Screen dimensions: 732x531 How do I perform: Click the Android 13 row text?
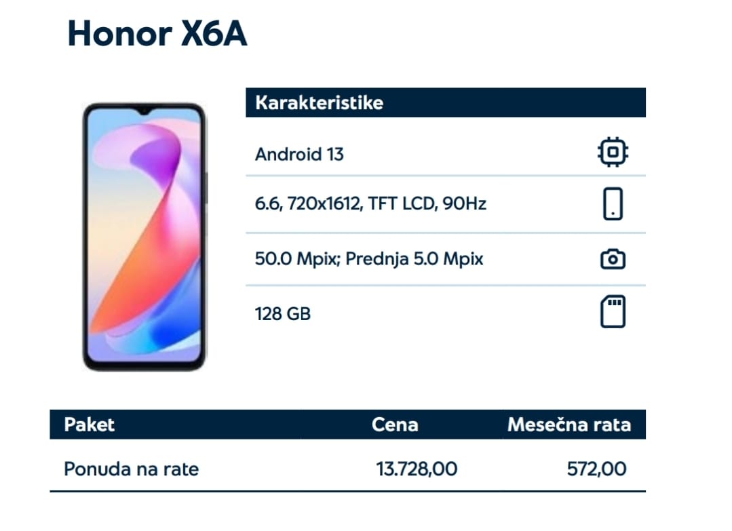tap(299, 155)
